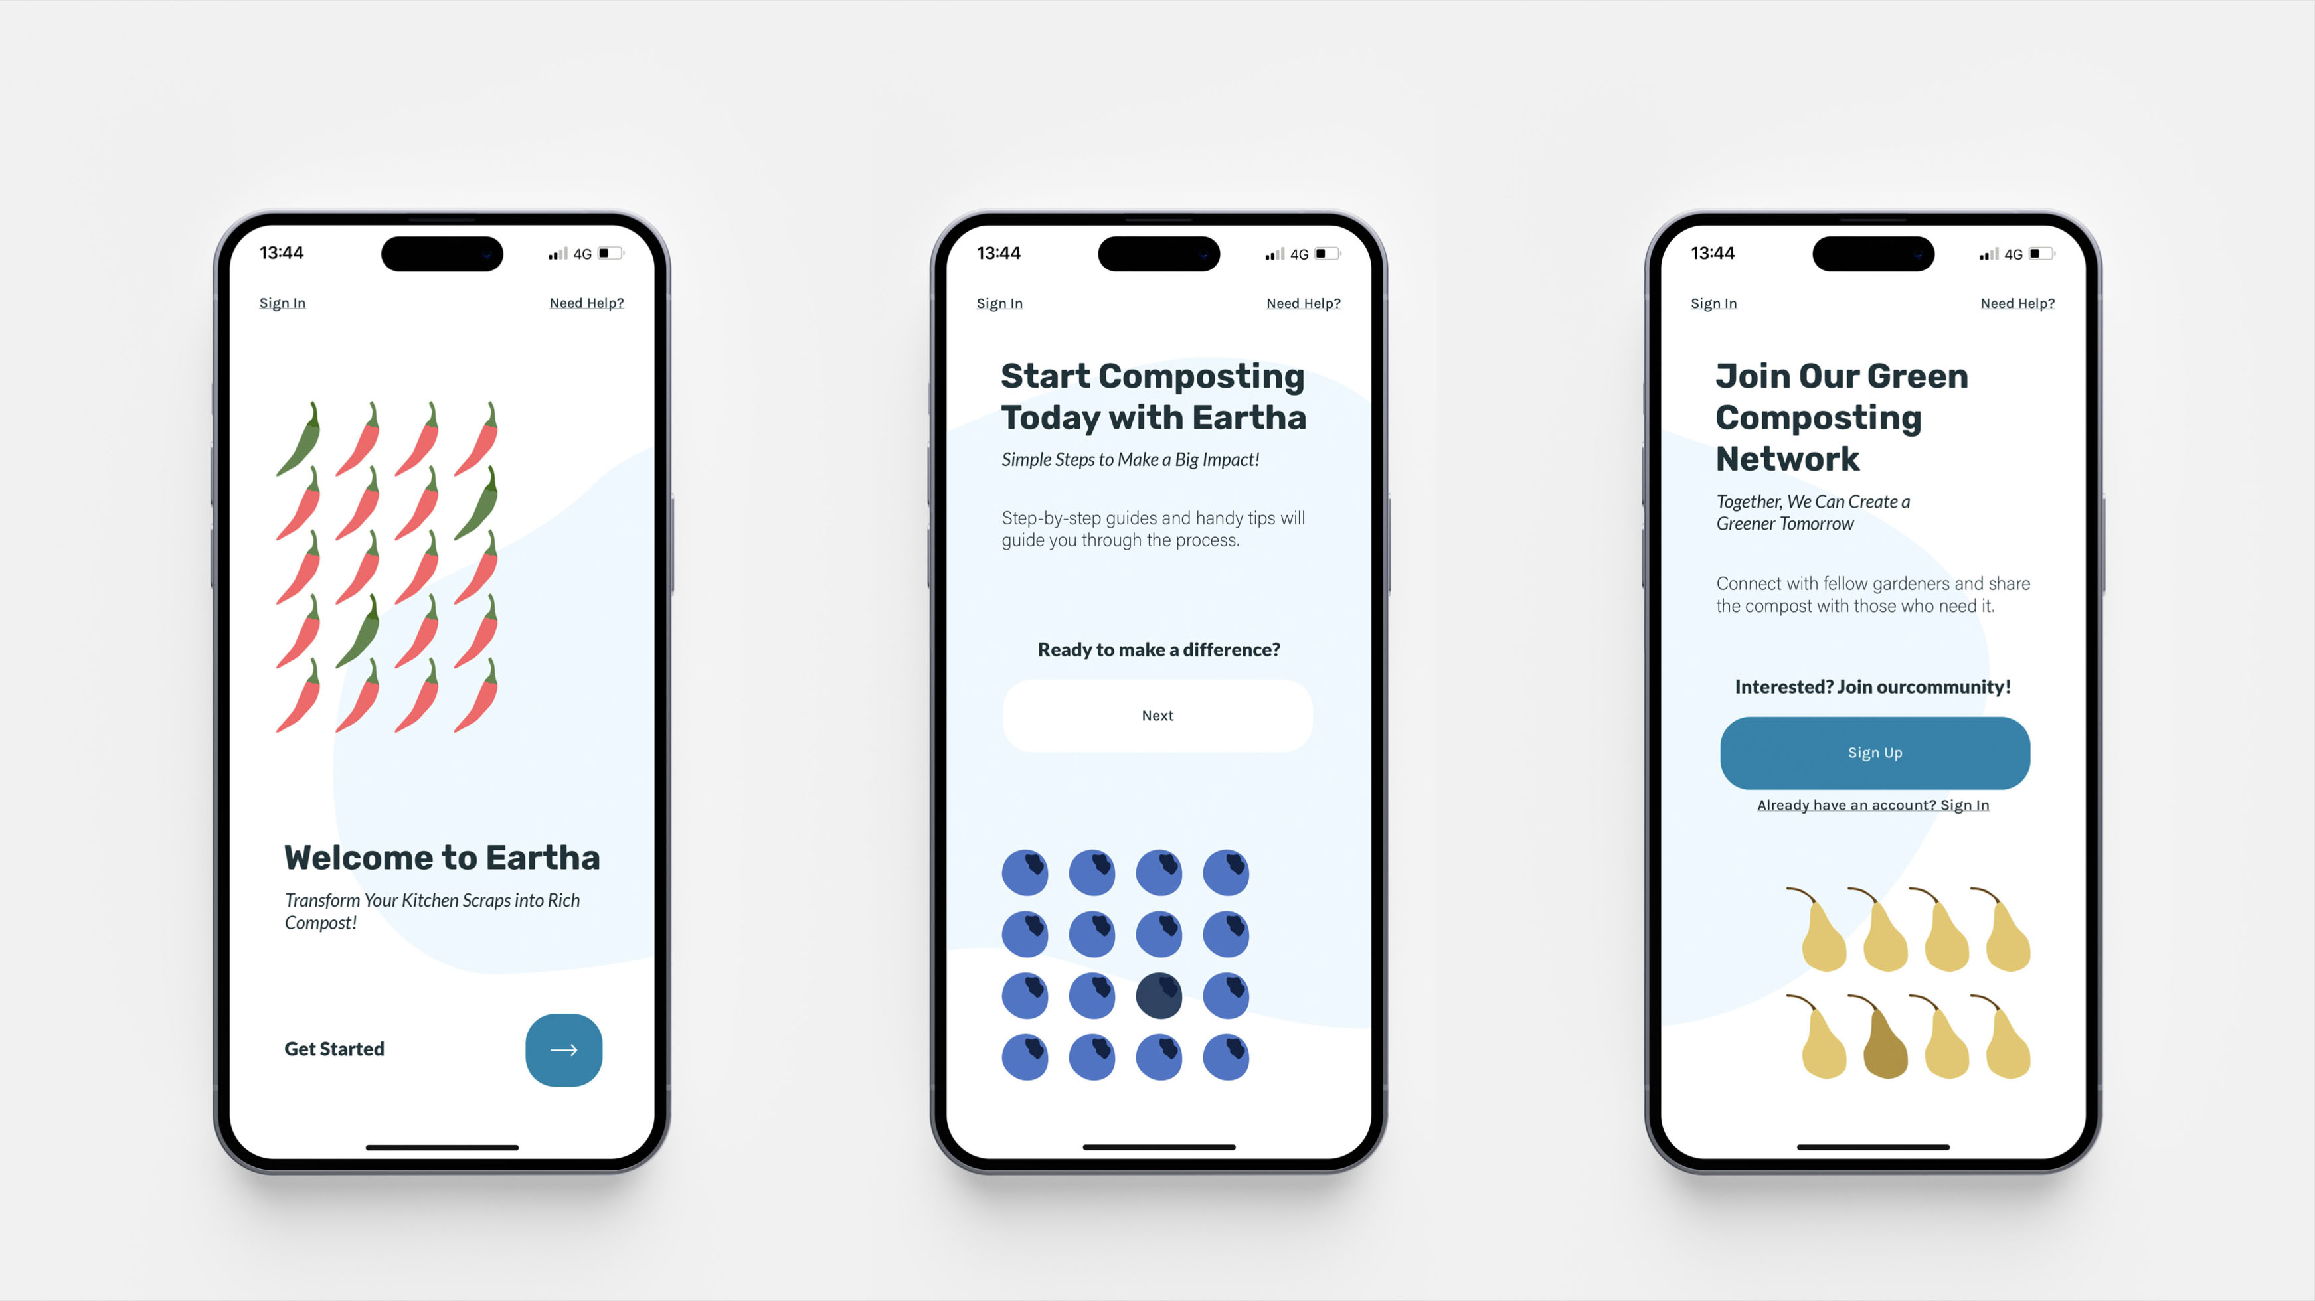Click the Eartha app name text welcome screen
The image size is (2315, 1301).
click(x=440, y=856)
